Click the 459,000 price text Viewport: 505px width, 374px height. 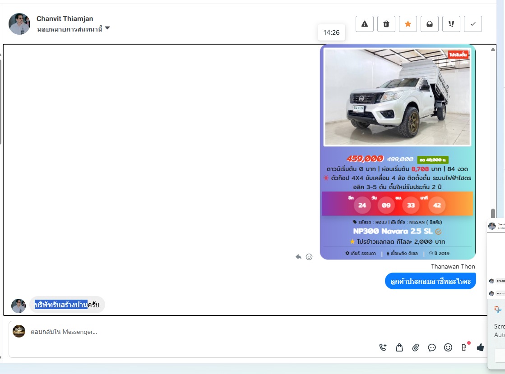click(x=365, y=159)
